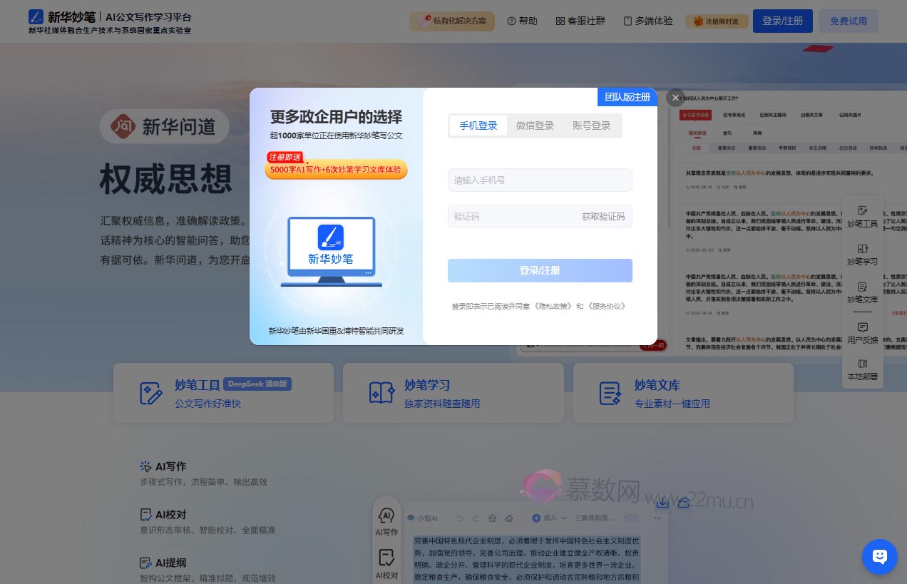Open 妙笔文库 from the right sidebar

coord(862,292)
